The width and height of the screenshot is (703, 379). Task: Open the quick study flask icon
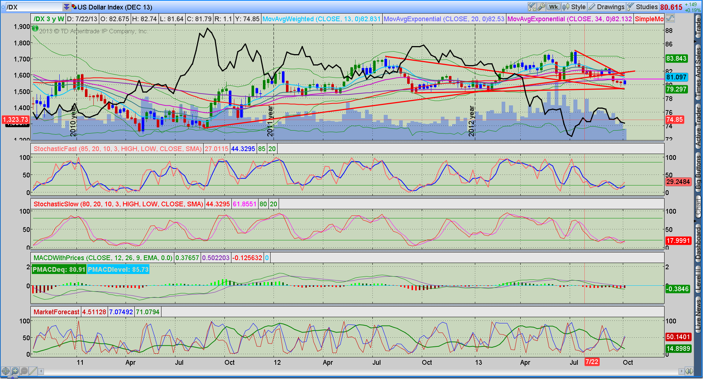[532, 7]
